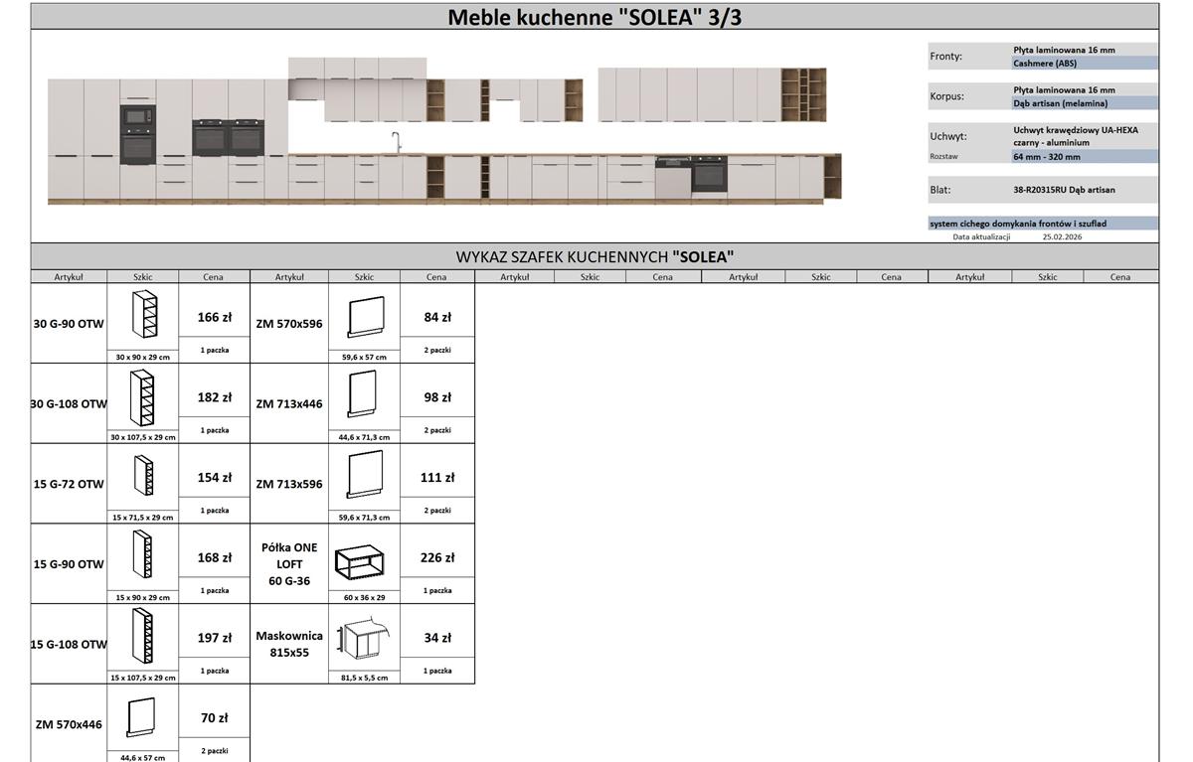Click the update date '25.02.2026'
The height and width of the screenshot is (762, 1193).
[x=1062, y=237]
